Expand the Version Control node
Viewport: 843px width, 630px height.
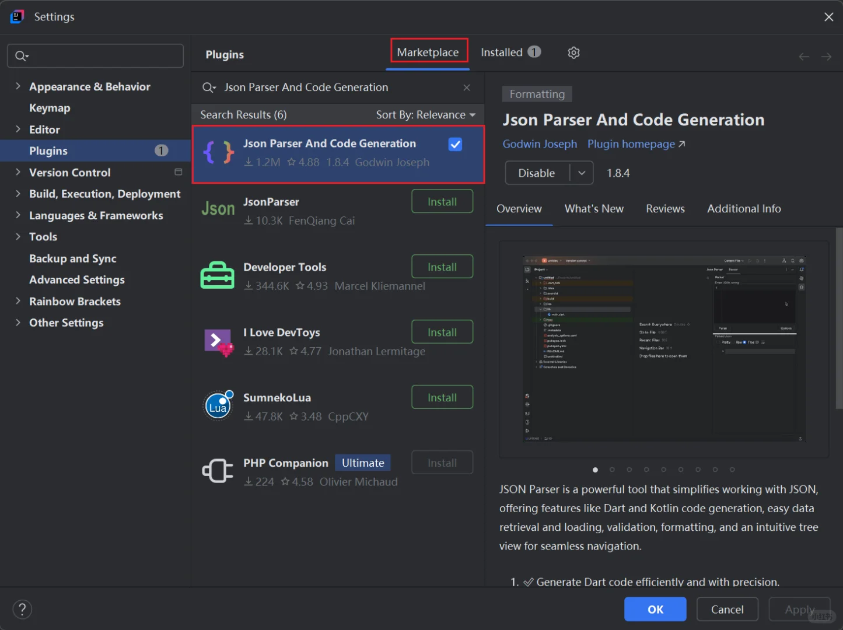pyautogui.click(x=18, y=172)
